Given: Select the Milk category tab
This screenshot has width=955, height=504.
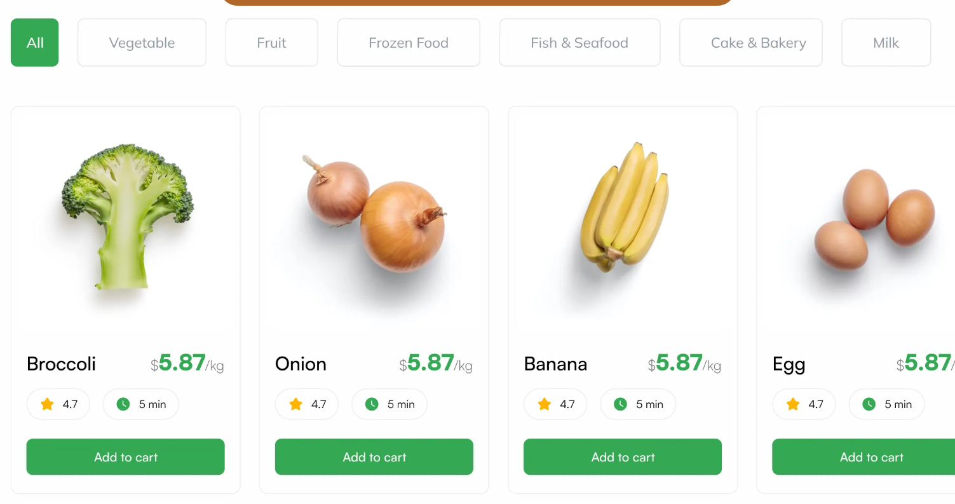Looking at the screenshot, I should tap(886, 43).
